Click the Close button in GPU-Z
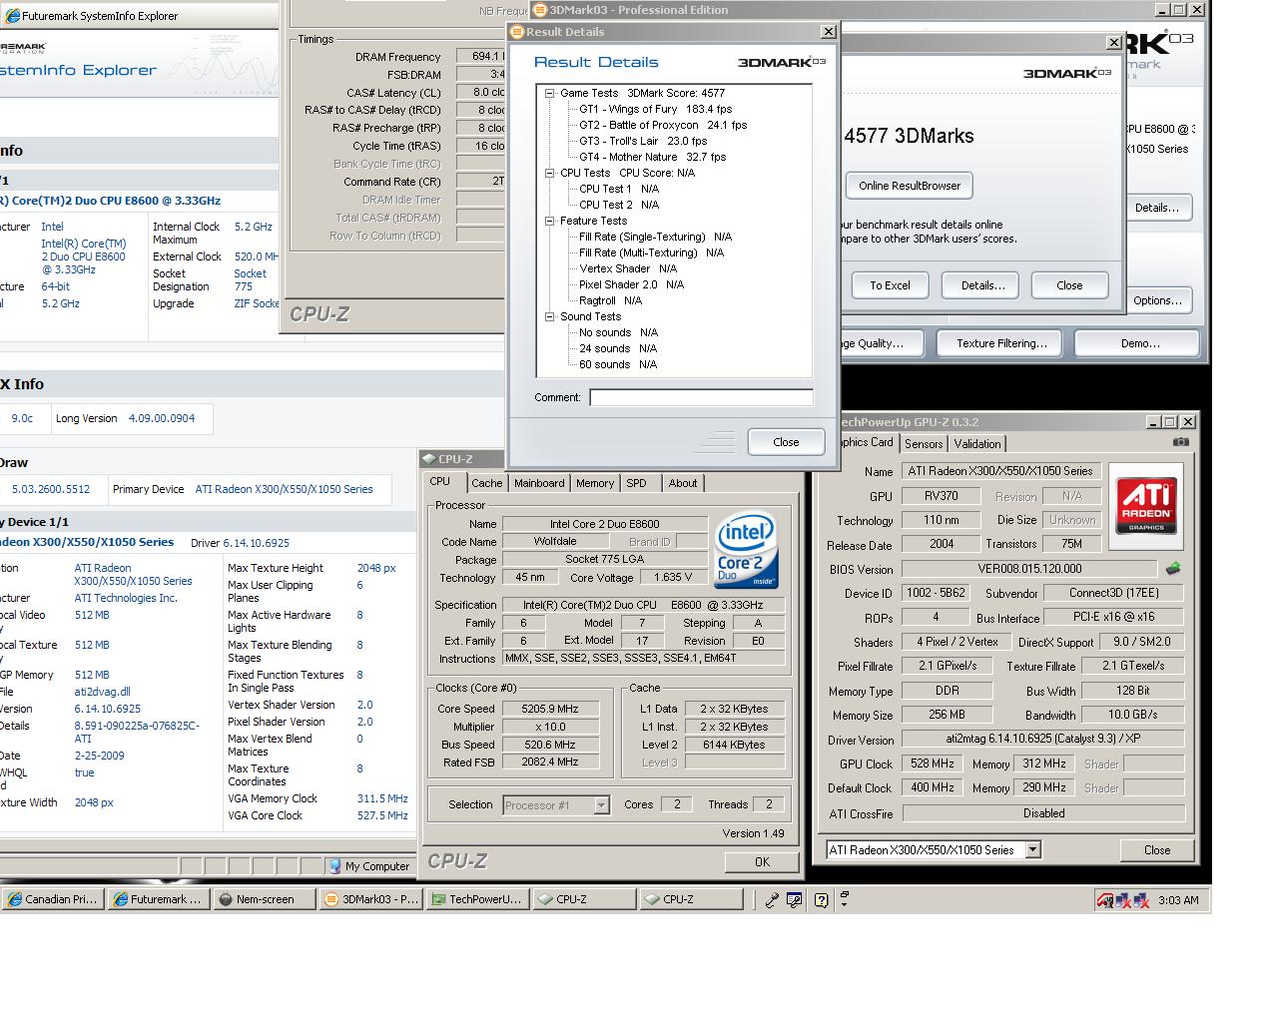Screen dimensions: 1278x1022 pos(1157,850)
